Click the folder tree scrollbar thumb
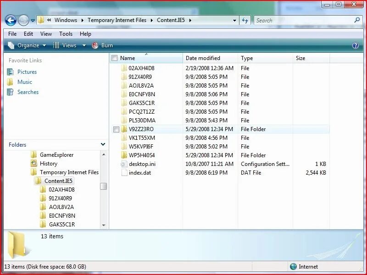Image resolution: width=367 pixels, height=275 pixels. tap(104, 187)
